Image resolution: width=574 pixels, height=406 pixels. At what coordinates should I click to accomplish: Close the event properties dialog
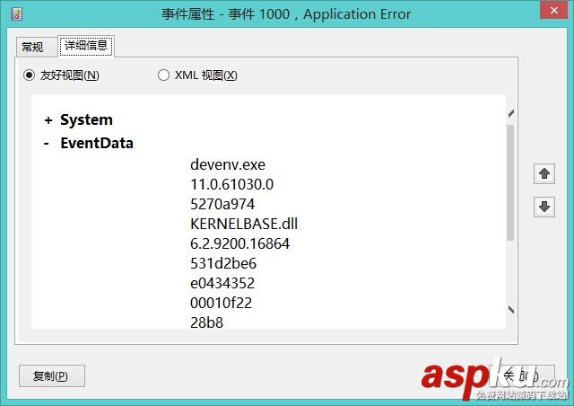coord(554,10)
